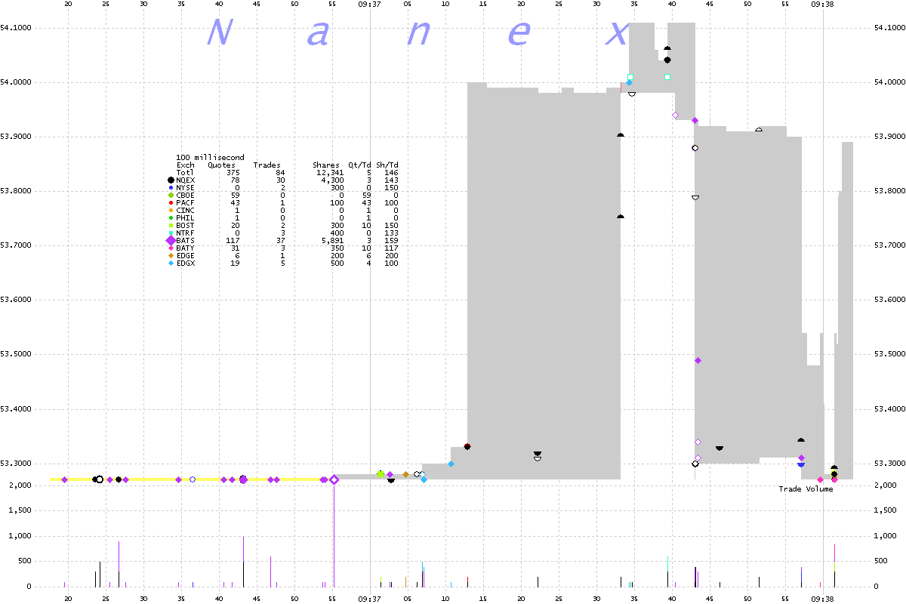
Task: Click the CBOE green dot legend marker
Action: (x=171, y=196)
